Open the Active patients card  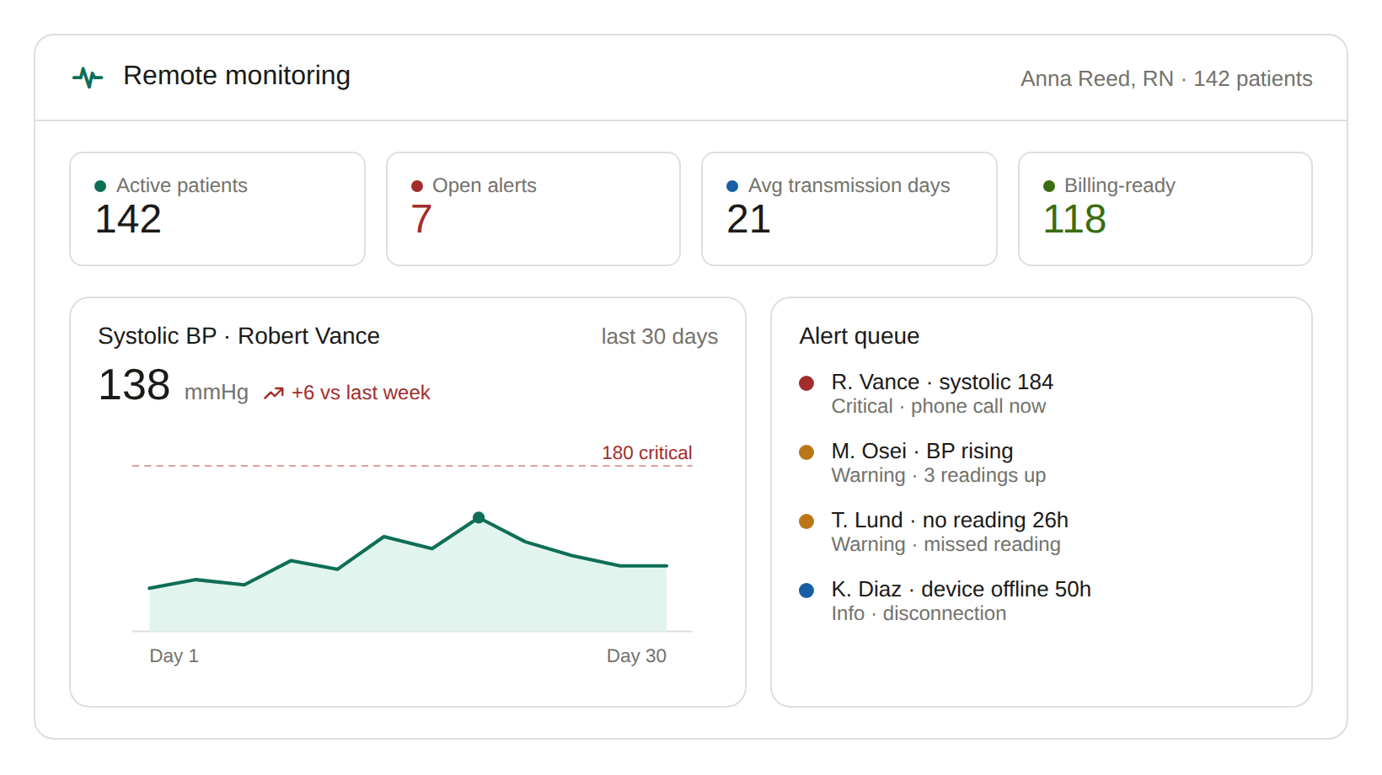pos(217,209)
